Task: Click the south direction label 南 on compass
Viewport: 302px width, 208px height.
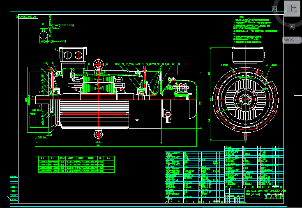Action: pos(292,27)
